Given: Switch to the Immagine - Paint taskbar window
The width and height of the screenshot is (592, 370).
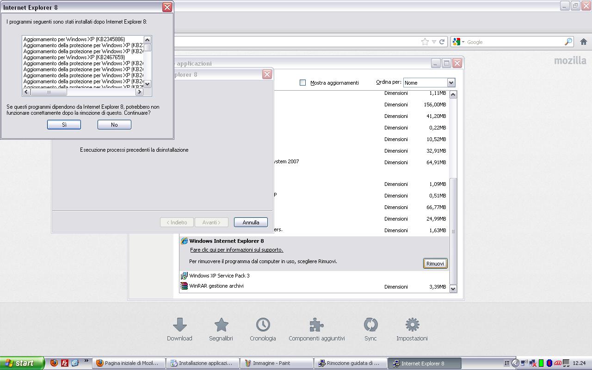Looking at the screenshot, I should (276, 363).
